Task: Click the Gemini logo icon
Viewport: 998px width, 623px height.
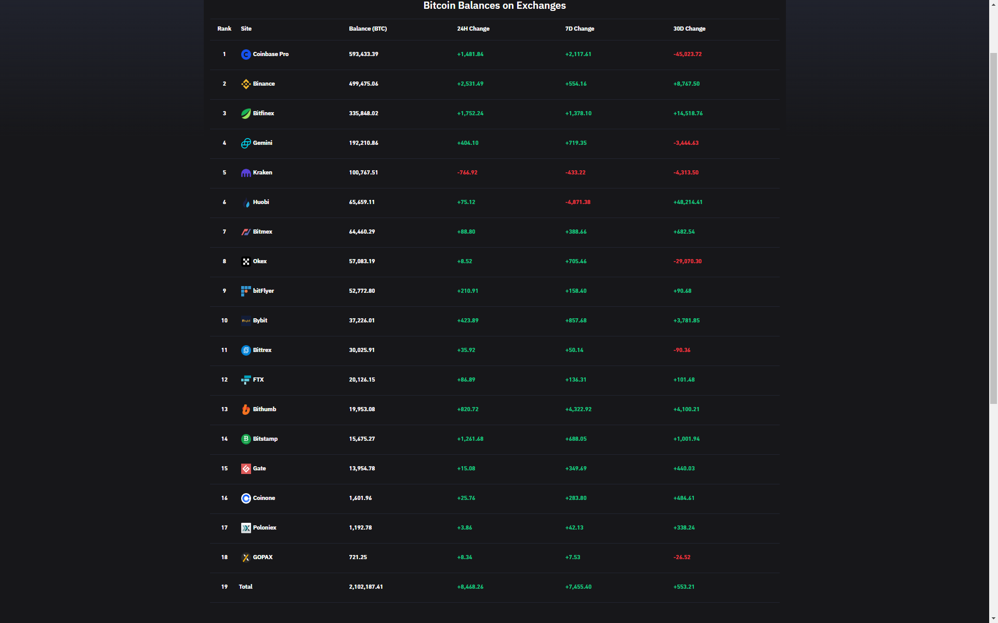Action: [246, 143]
